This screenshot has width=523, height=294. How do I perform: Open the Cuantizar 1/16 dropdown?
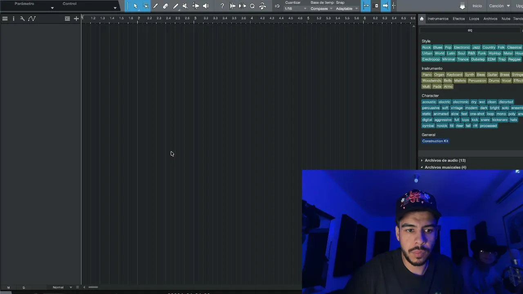pyautogui.click(x=295, y=9)
